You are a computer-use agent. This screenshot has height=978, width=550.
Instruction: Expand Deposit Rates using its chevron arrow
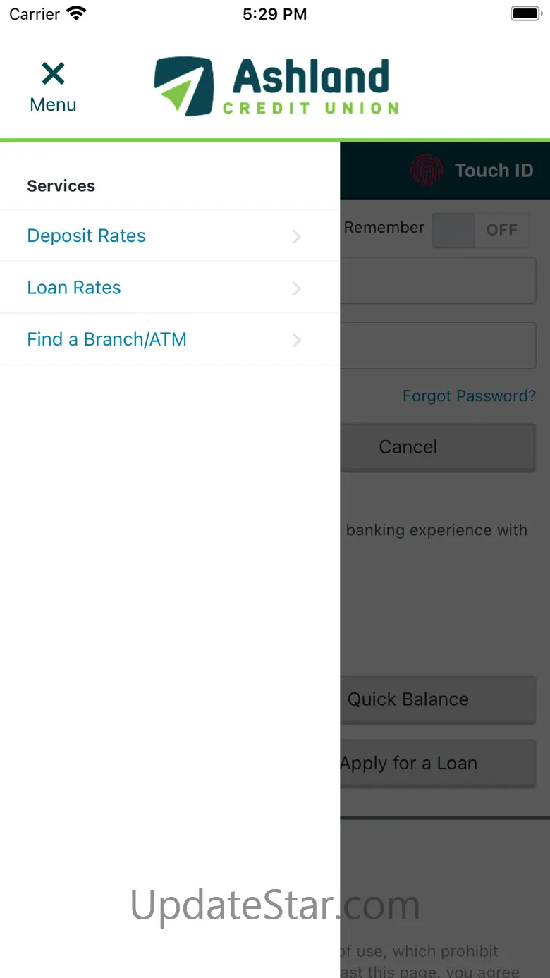pyautogui.click(x=297, y=237)
